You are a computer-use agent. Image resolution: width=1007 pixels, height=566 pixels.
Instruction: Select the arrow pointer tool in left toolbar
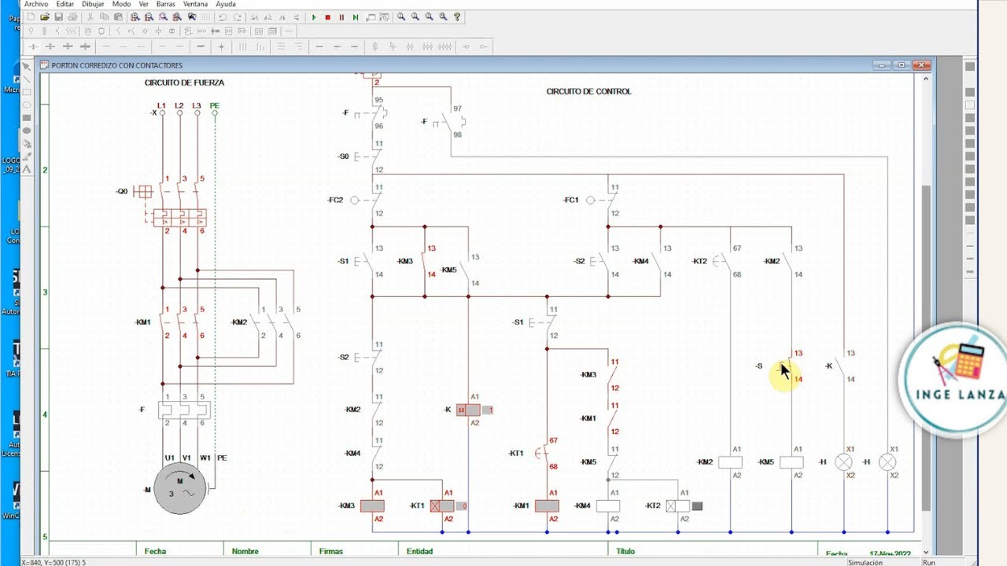(27, 67)
